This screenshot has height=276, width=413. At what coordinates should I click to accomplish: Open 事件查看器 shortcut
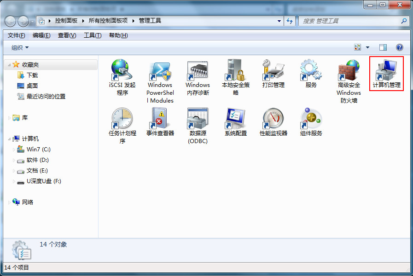pos(160,122)
